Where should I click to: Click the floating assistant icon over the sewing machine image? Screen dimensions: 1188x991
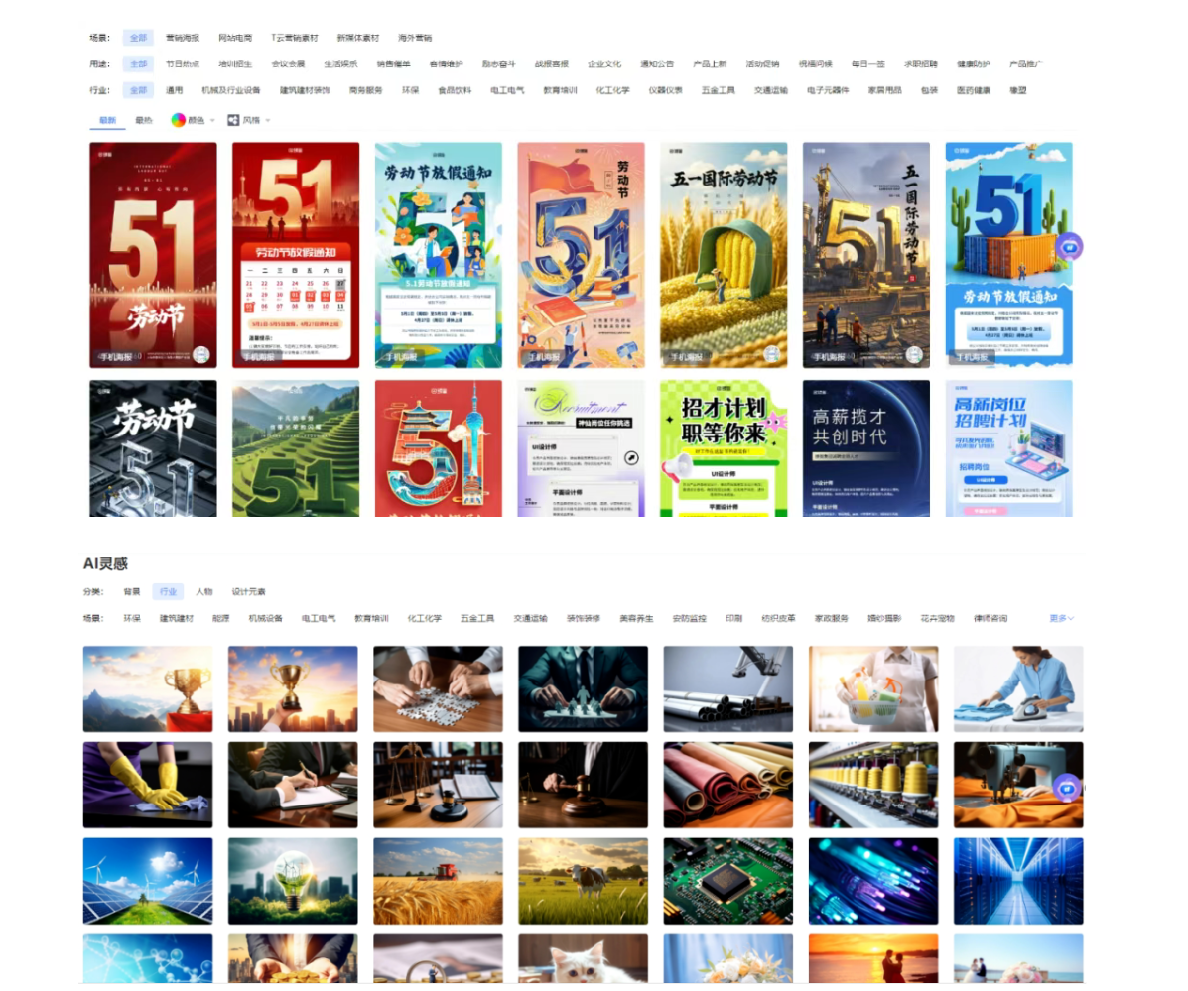point(1067,787)
